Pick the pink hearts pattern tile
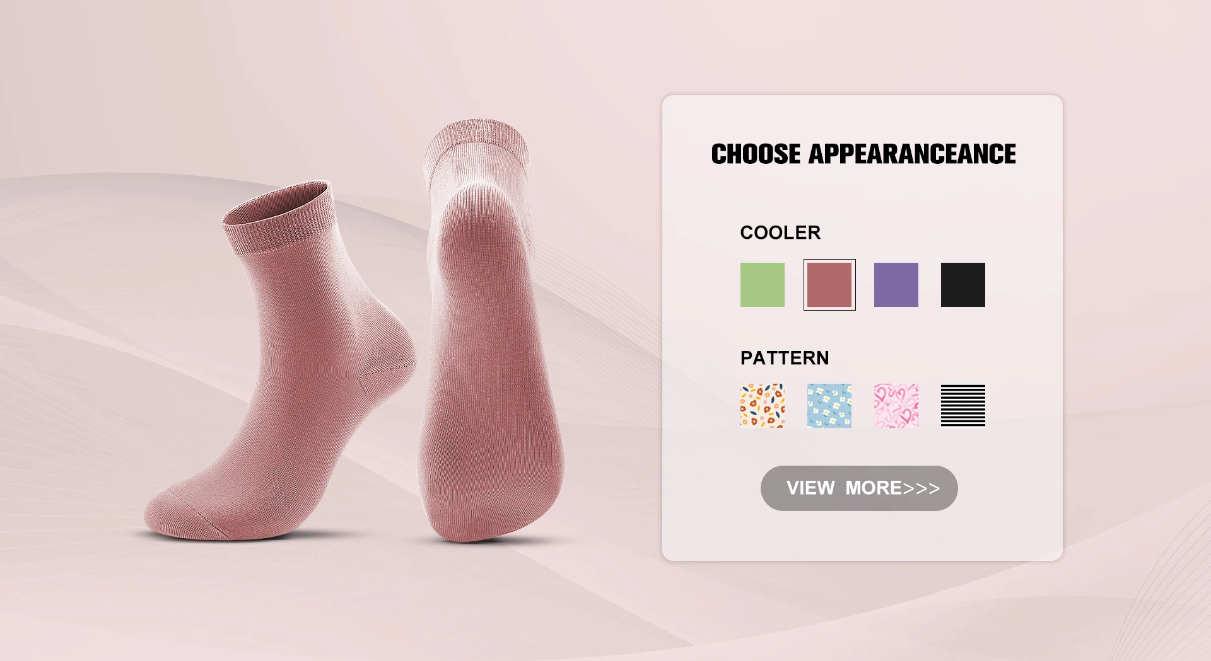1211x661 pixels. (x=896, y=406)
